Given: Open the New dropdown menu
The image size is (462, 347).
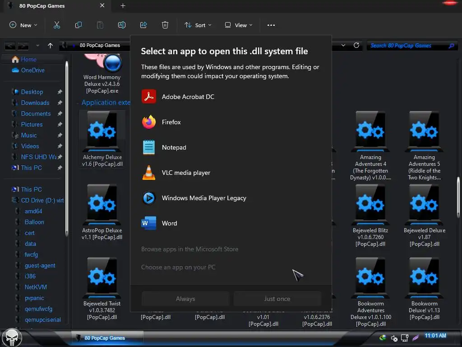Looking at the screenshot, I should tap(23, 25).
